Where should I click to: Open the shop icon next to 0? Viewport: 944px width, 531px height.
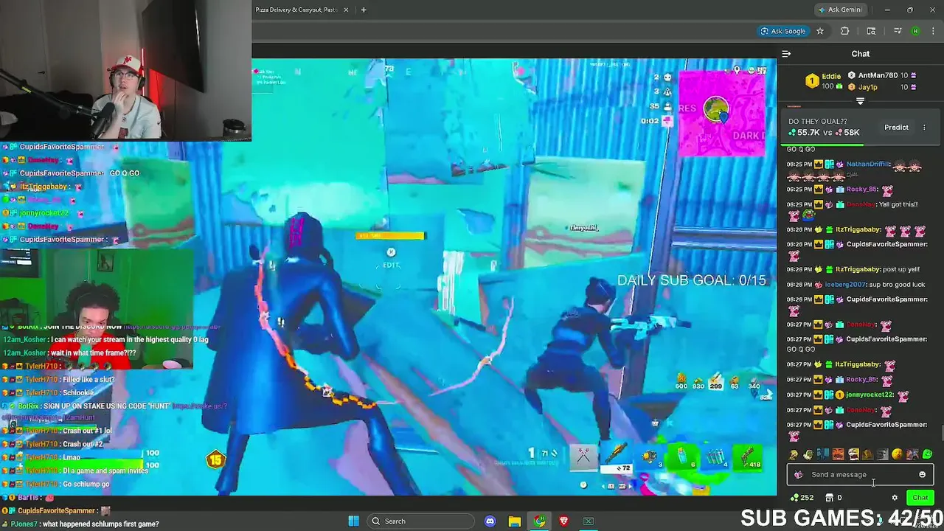829,498
